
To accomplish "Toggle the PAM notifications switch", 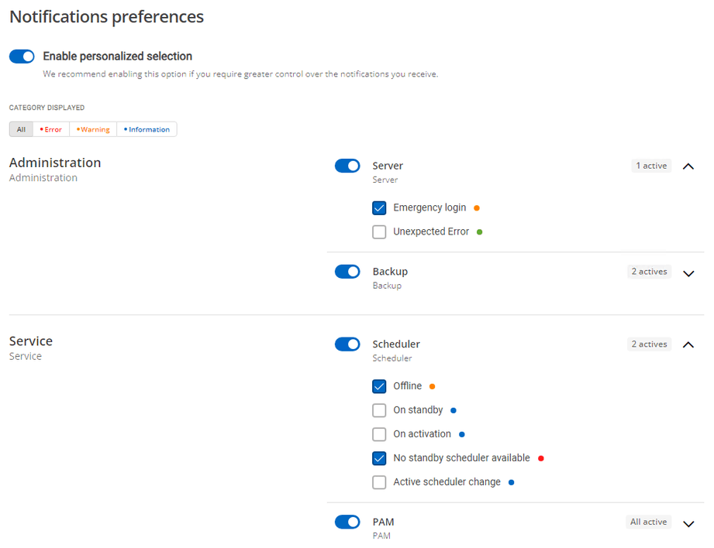I will coord(347,522).
